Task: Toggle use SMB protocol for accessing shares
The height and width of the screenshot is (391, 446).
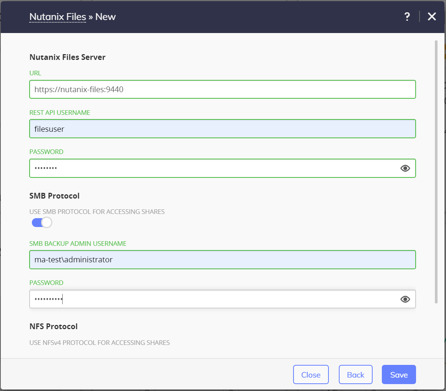Action: point(42,222)
